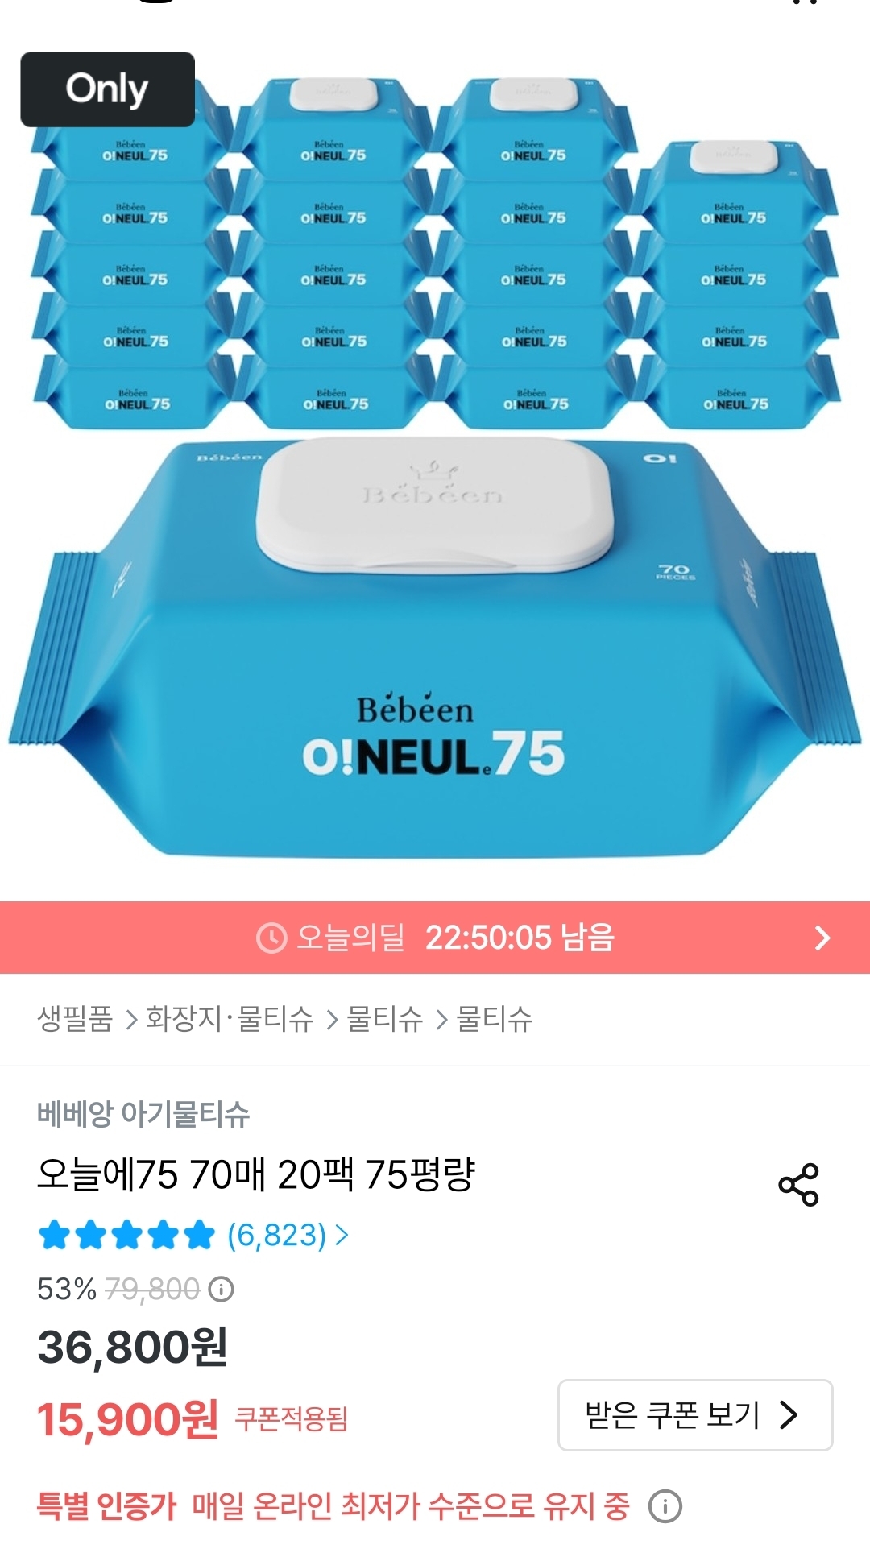Select the last breadcrumb 물티슈
Screen dimensions: 870x1557
[495, 1019]
